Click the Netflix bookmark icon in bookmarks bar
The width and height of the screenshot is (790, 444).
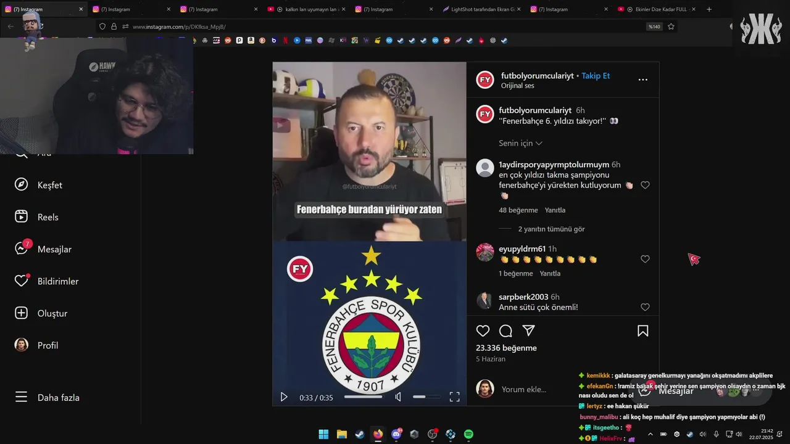tap(285, 41)
